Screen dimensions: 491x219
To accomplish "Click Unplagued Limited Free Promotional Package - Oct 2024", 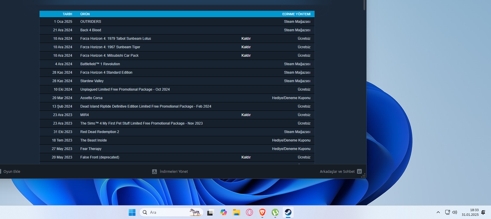I will tap(125, 89).
